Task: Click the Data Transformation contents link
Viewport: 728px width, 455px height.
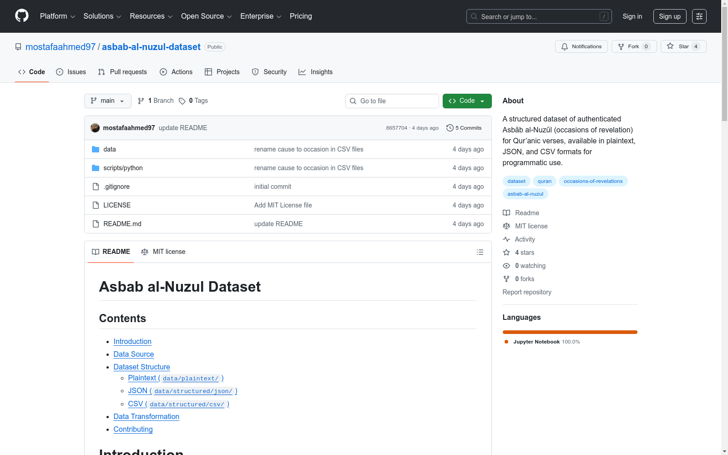Action: (147, 417)
